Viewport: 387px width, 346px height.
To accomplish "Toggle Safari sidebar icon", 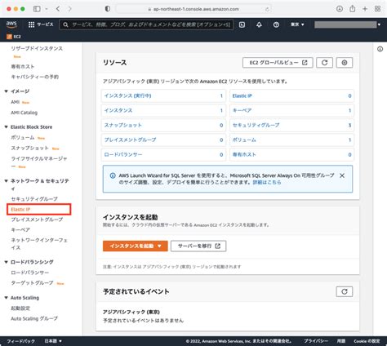I will (x=37, y=9).
